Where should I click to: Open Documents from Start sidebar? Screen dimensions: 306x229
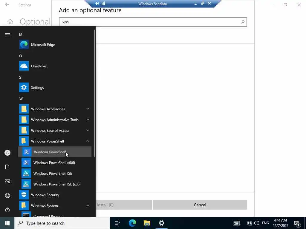coord(7,167)
